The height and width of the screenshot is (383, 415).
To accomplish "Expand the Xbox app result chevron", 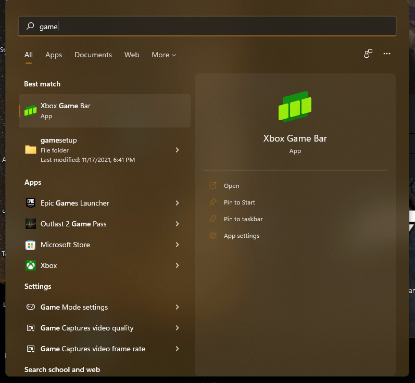I will click(178, 265).
